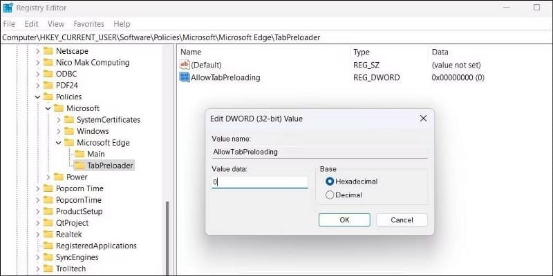Click the (value not set) data cell
The height and width of the screenshot is (276, 553).
click(456, 65)
